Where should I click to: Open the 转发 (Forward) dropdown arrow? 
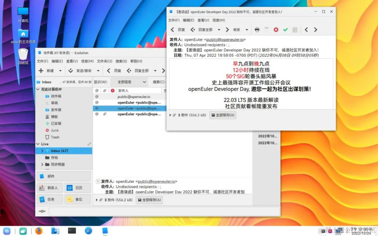point(247,29)
